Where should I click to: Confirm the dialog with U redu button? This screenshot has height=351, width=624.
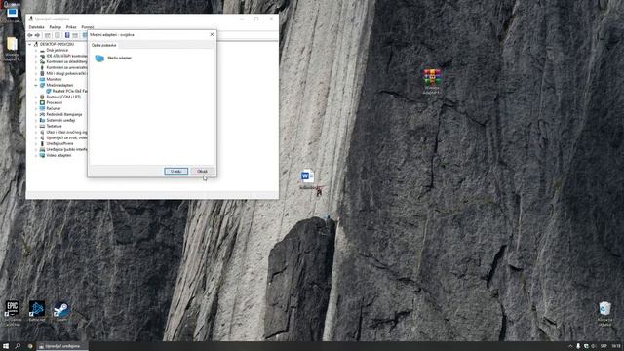(x=175, y=172)
